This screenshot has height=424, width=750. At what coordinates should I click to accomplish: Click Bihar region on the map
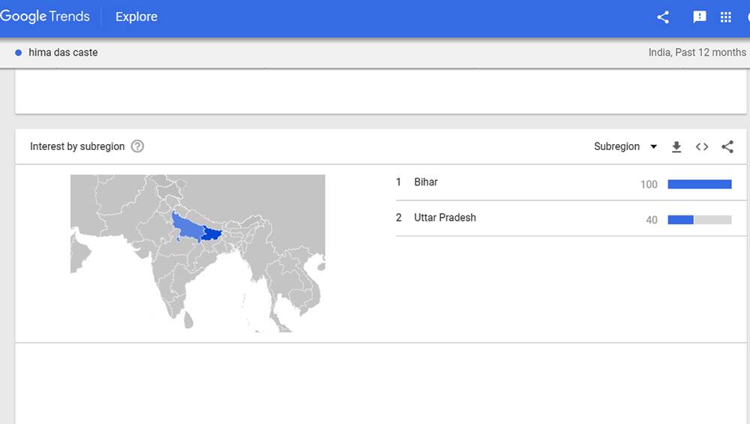pyautogui.click(x=211, y=234)
